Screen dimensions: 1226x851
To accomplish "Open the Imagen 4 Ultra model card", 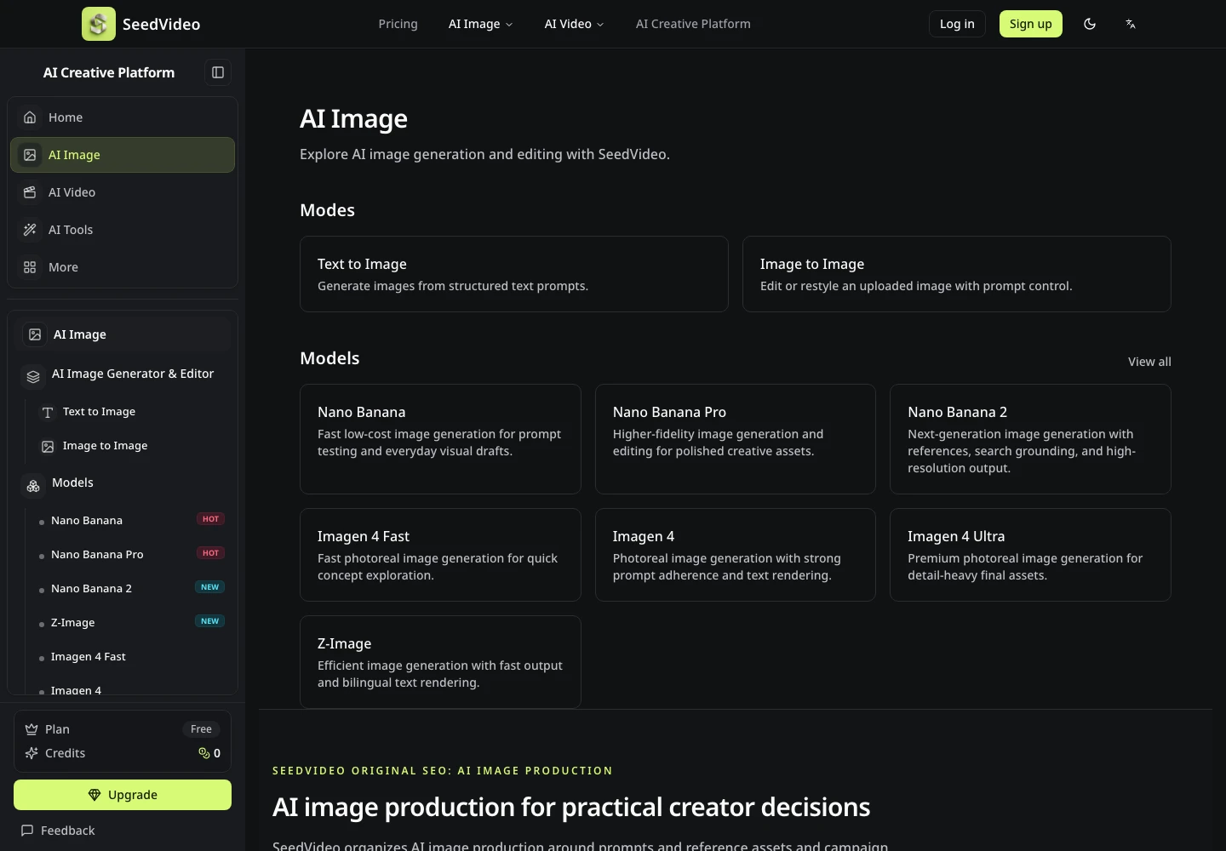I will tap(1030, 555).
